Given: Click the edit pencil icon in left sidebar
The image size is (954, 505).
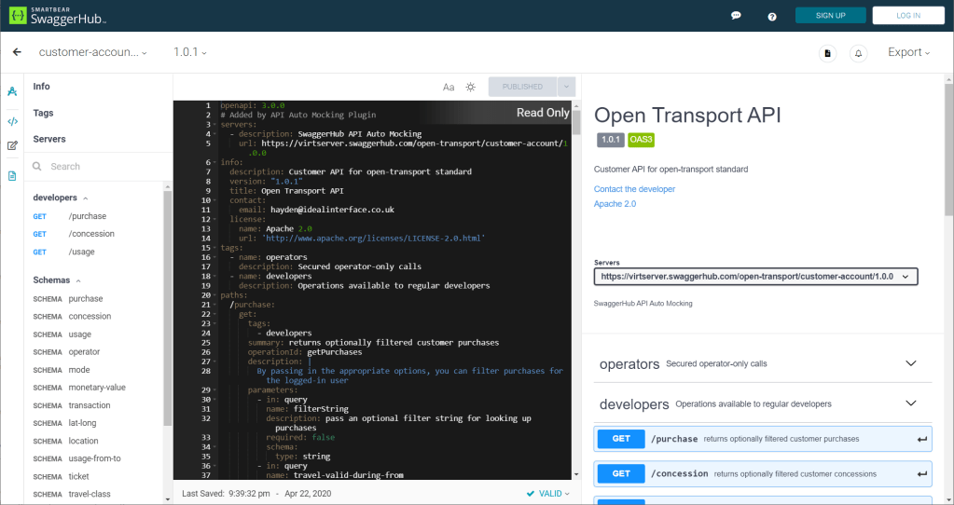Looking at the screenshot, I should (x=12, y=146).
